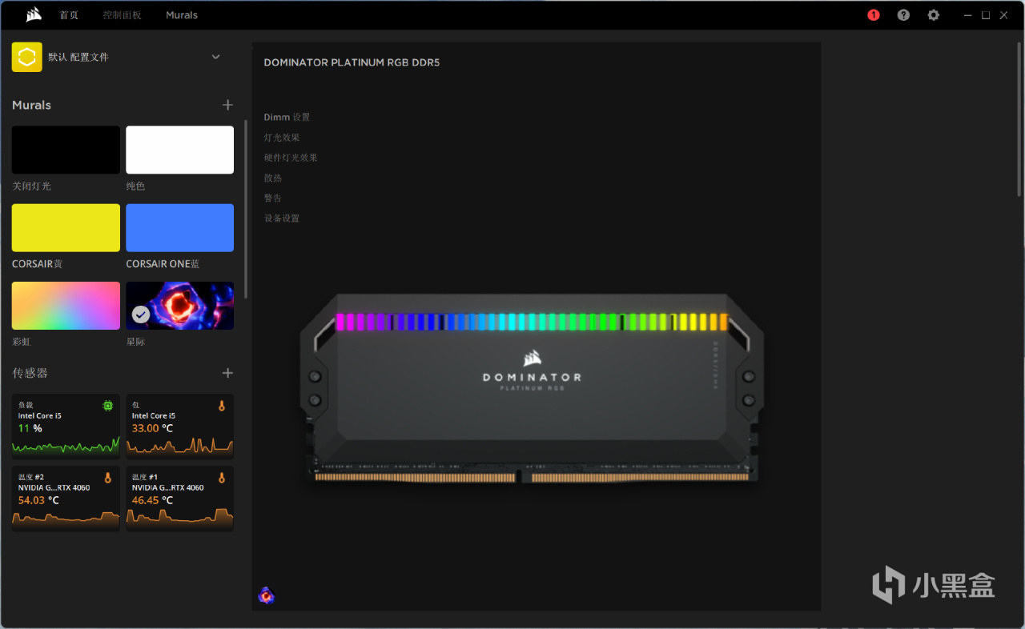Open the Murals tab in top bar
Viewport: 1025px width, 629px height.
click(182, 15)
